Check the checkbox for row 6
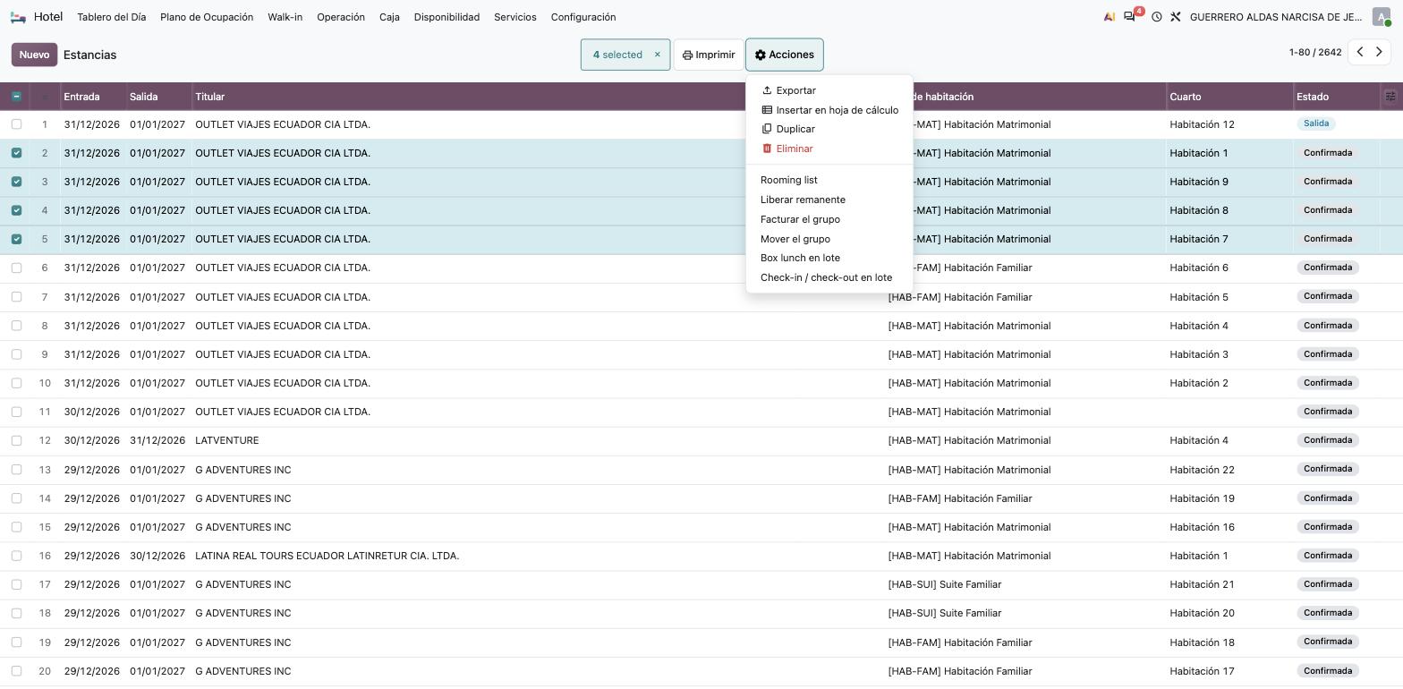 point(16,268)
